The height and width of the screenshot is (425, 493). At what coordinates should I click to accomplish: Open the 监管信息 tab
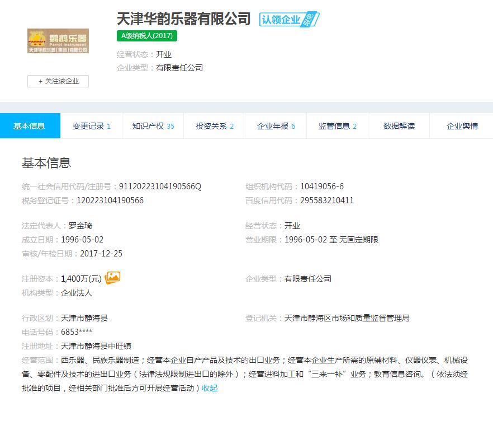click(x=338, y=126)
